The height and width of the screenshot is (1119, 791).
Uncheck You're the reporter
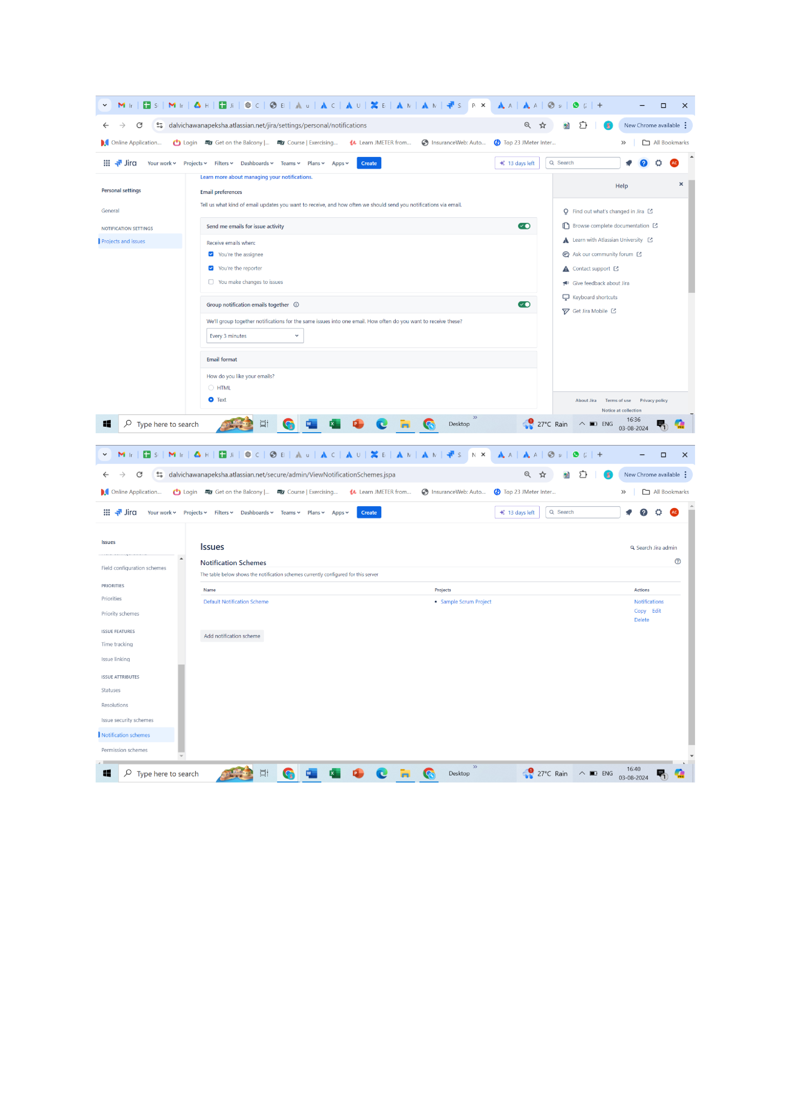coord(211,268)
